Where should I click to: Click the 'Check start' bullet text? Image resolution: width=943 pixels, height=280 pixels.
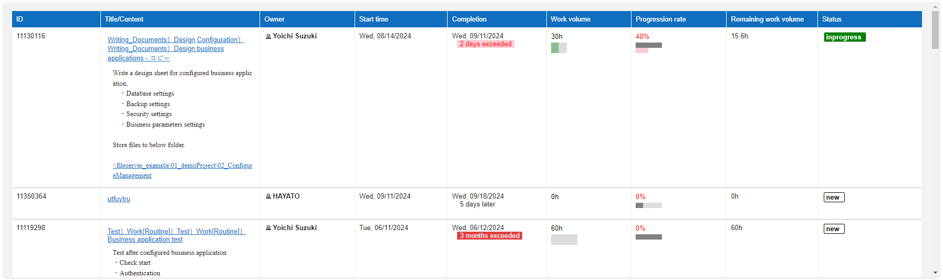135,263
